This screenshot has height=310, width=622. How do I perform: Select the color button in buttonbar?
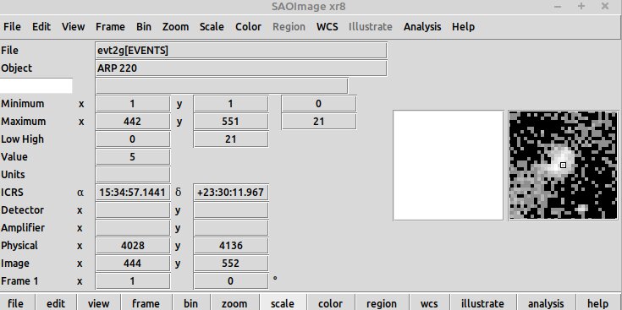coord(330,303)
